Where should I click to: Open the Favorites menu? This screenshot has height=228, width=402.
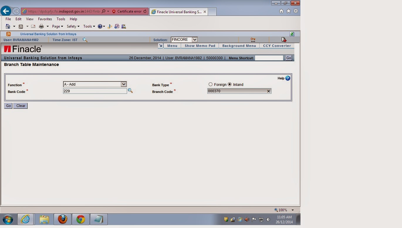45,19
